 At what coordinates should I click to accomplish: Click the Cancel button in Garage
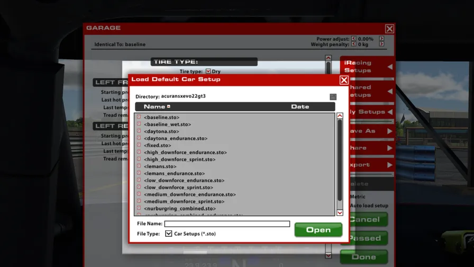click(368, 219)
